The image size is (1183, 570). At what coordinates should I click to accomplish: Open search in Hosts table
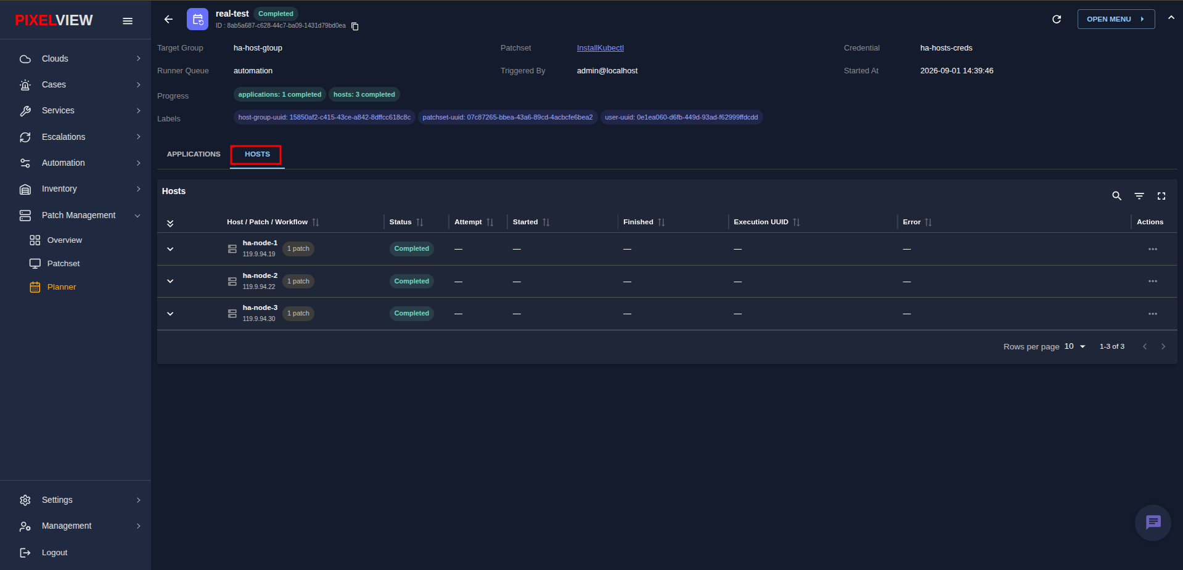point(1116,196)
